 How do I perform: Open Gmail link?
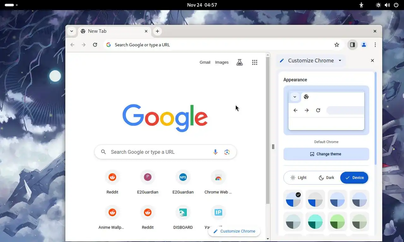pos(205,62)
